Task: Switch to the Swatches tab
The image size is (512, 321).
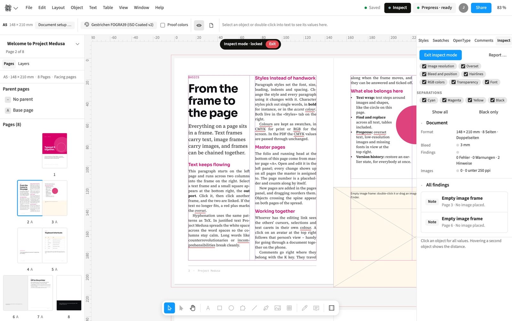Action: point(441,41)
